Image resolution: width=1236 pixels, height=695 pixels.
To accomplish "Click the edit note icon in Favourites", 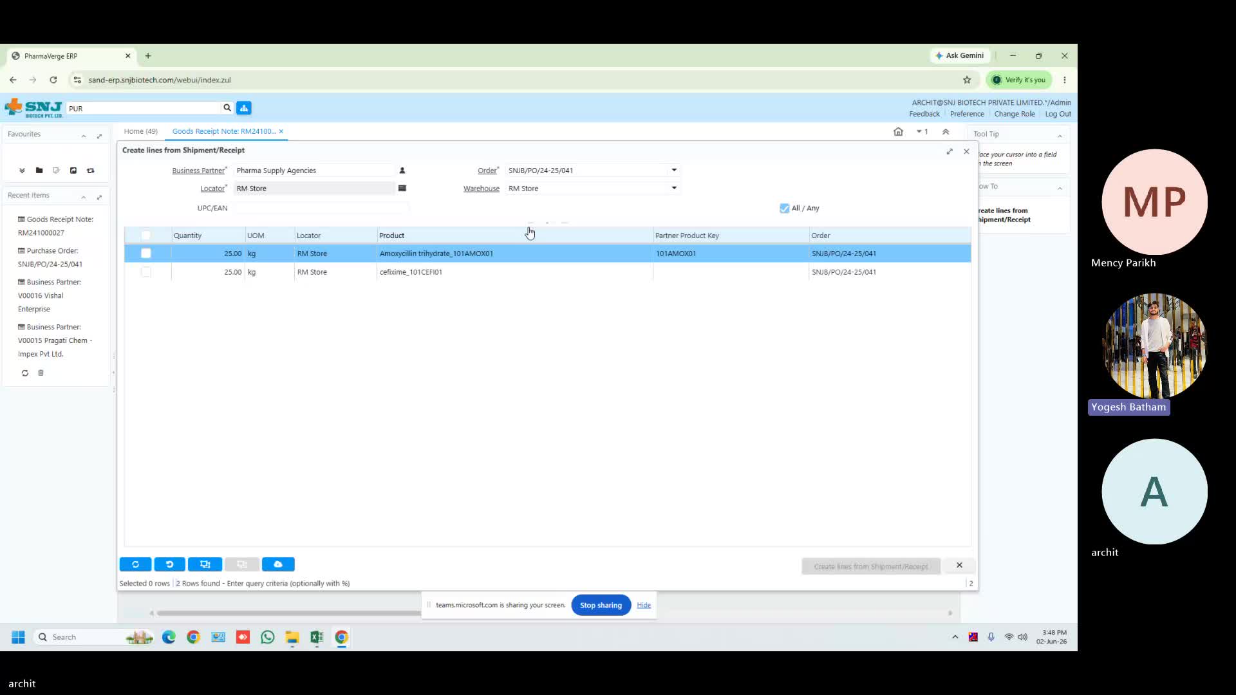I will pyautogui.click(x=56, y=171).
